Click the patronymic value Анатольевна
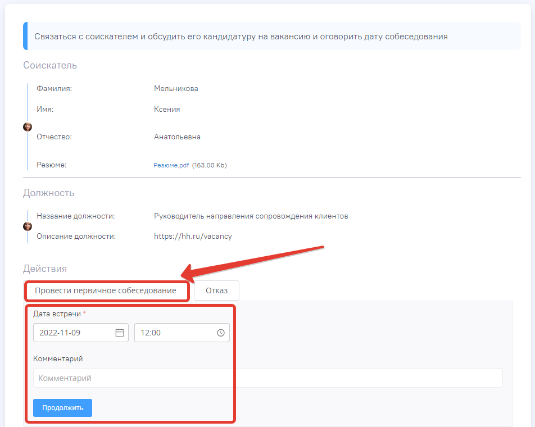This screenshot has width=535, height=427. tap(177, 137)
